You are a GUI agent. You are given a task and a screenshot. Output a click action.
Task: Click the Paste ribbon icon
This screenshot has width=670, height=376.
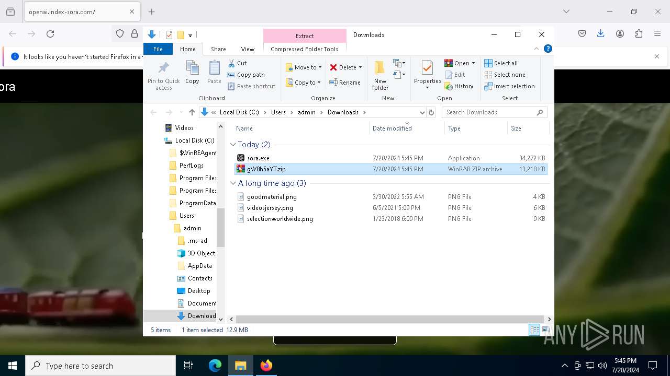(214, 72)
